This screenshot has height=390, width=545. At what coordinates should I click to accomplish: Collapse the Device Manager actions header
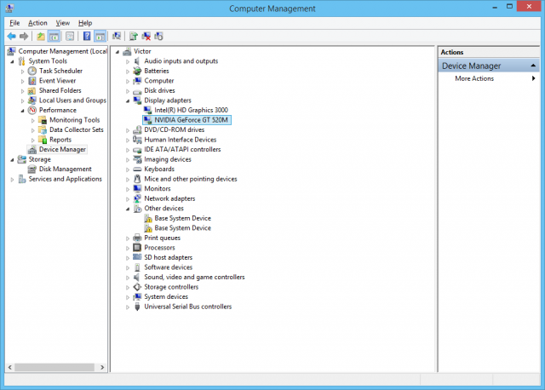coord(532,66)
